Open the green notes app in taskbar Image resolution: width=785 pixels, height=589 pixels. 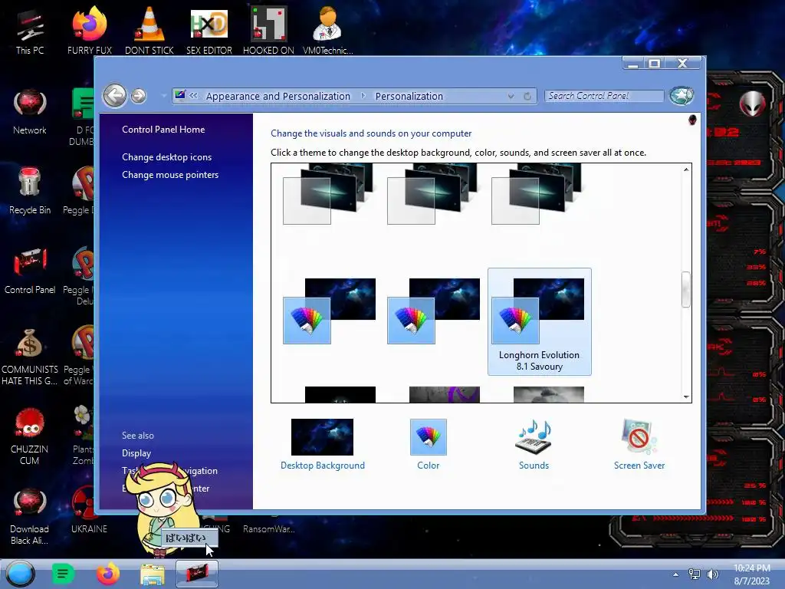[63, 574]
